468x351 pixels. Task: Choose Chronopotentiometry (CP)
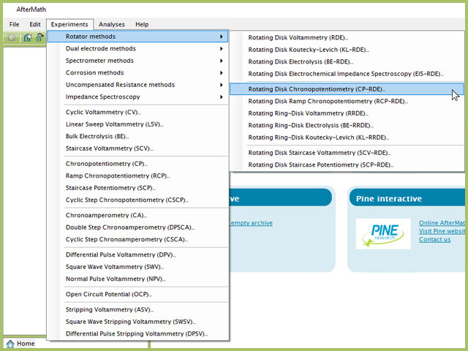coord(137,164)
